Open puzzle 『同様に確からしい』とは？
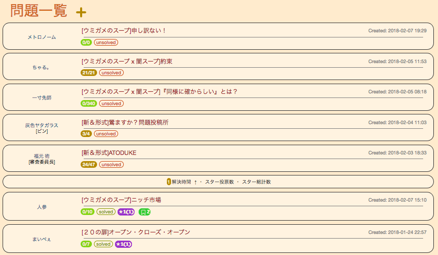The image size is (438, 255). tap(160, 91)
